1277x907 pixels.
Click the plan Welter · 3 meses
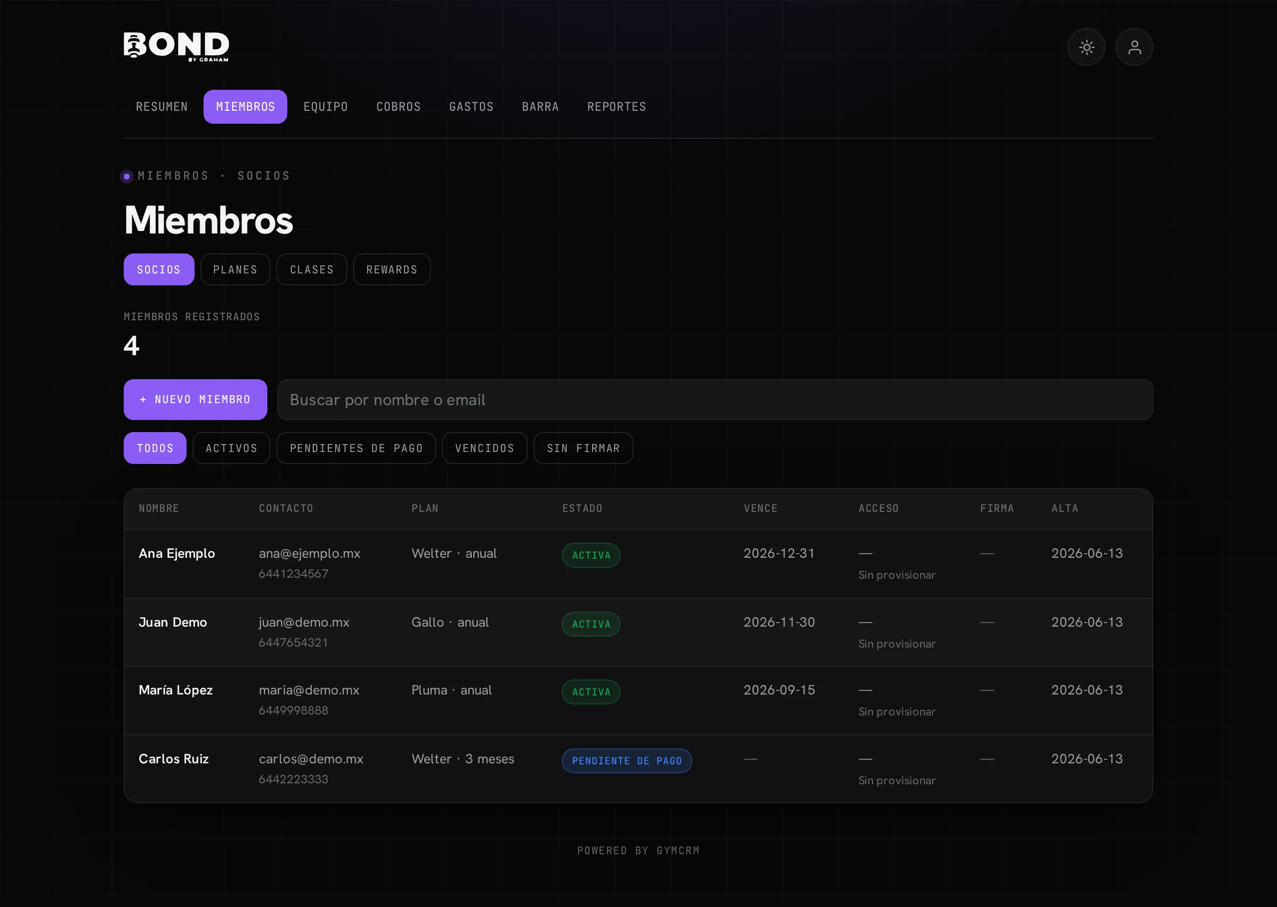click(463, 759)
